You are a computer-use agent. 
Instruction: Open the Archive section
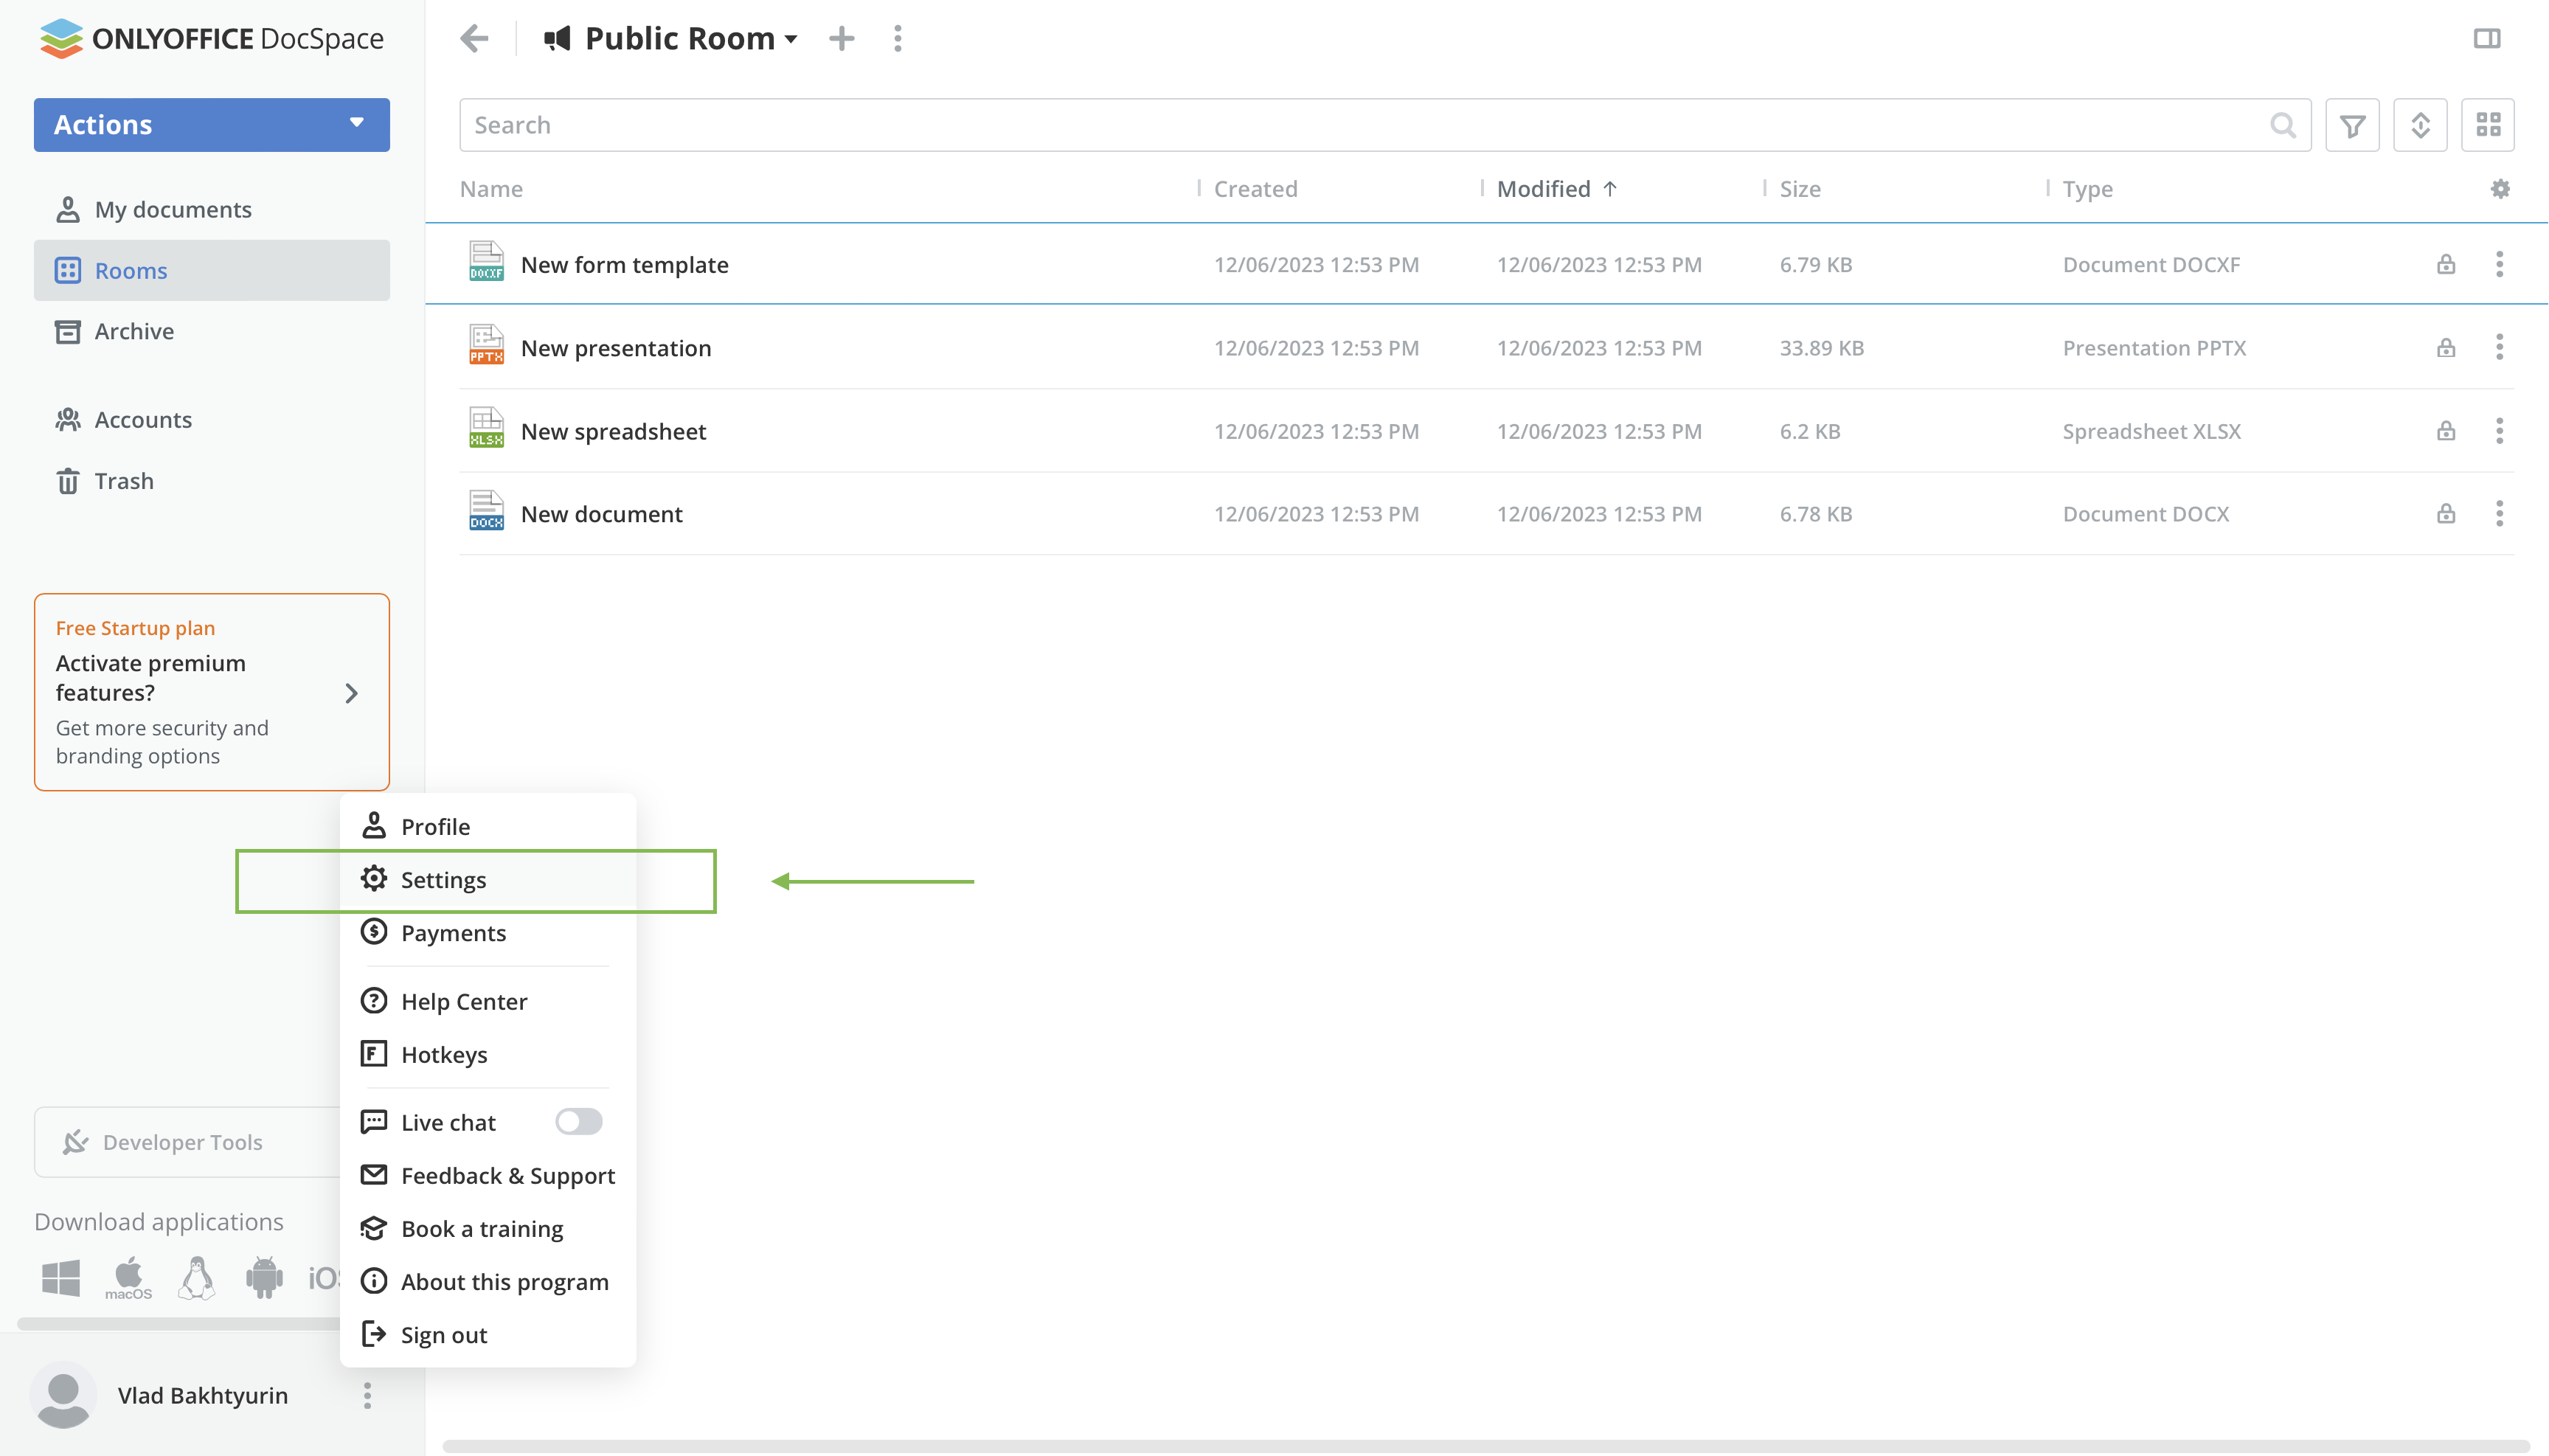click(x=134, y=331)
